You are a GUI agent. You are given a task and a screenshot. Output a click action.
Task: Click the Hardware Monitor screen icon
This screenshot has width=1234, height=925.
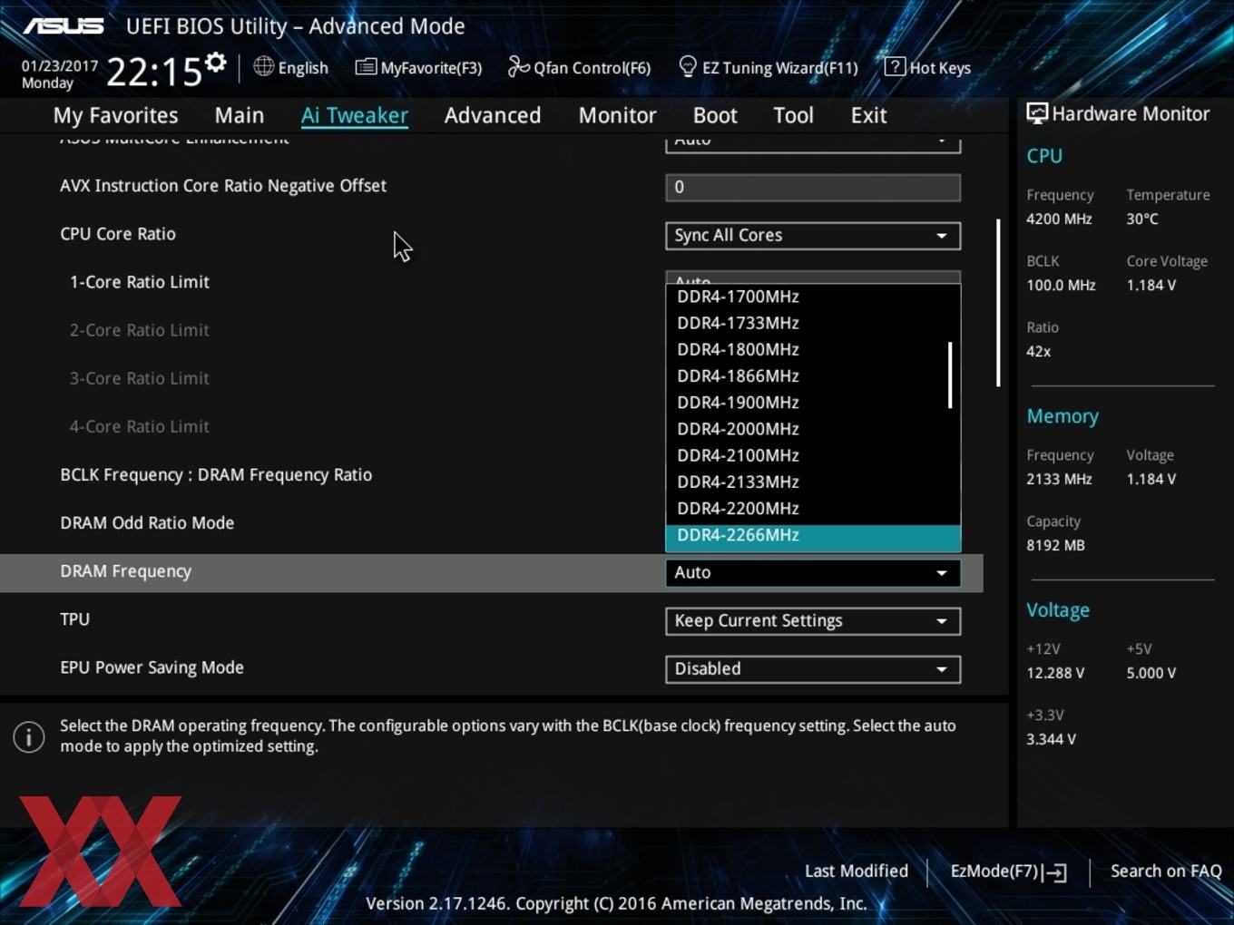point(1037,113)
